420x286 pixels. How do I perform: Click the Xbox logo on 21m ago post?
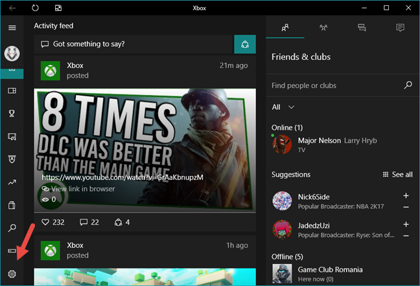tap(51, 71)
